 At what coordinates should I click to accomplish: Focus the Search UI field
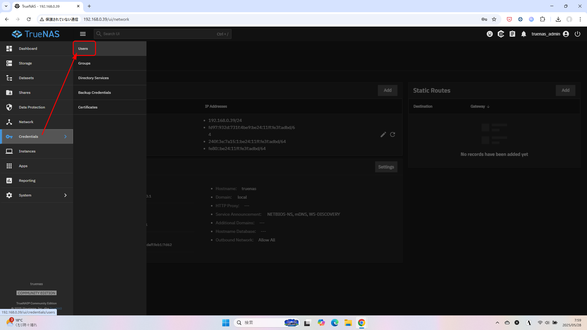(163, 34)
